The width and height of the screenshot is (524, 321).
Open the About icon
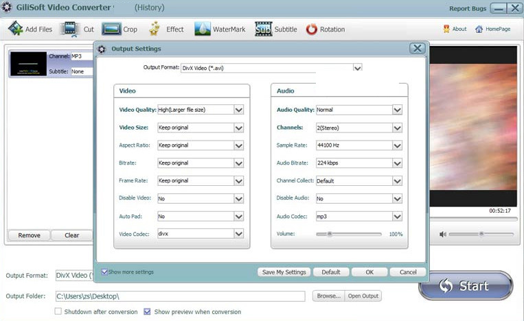coord(446,29)
